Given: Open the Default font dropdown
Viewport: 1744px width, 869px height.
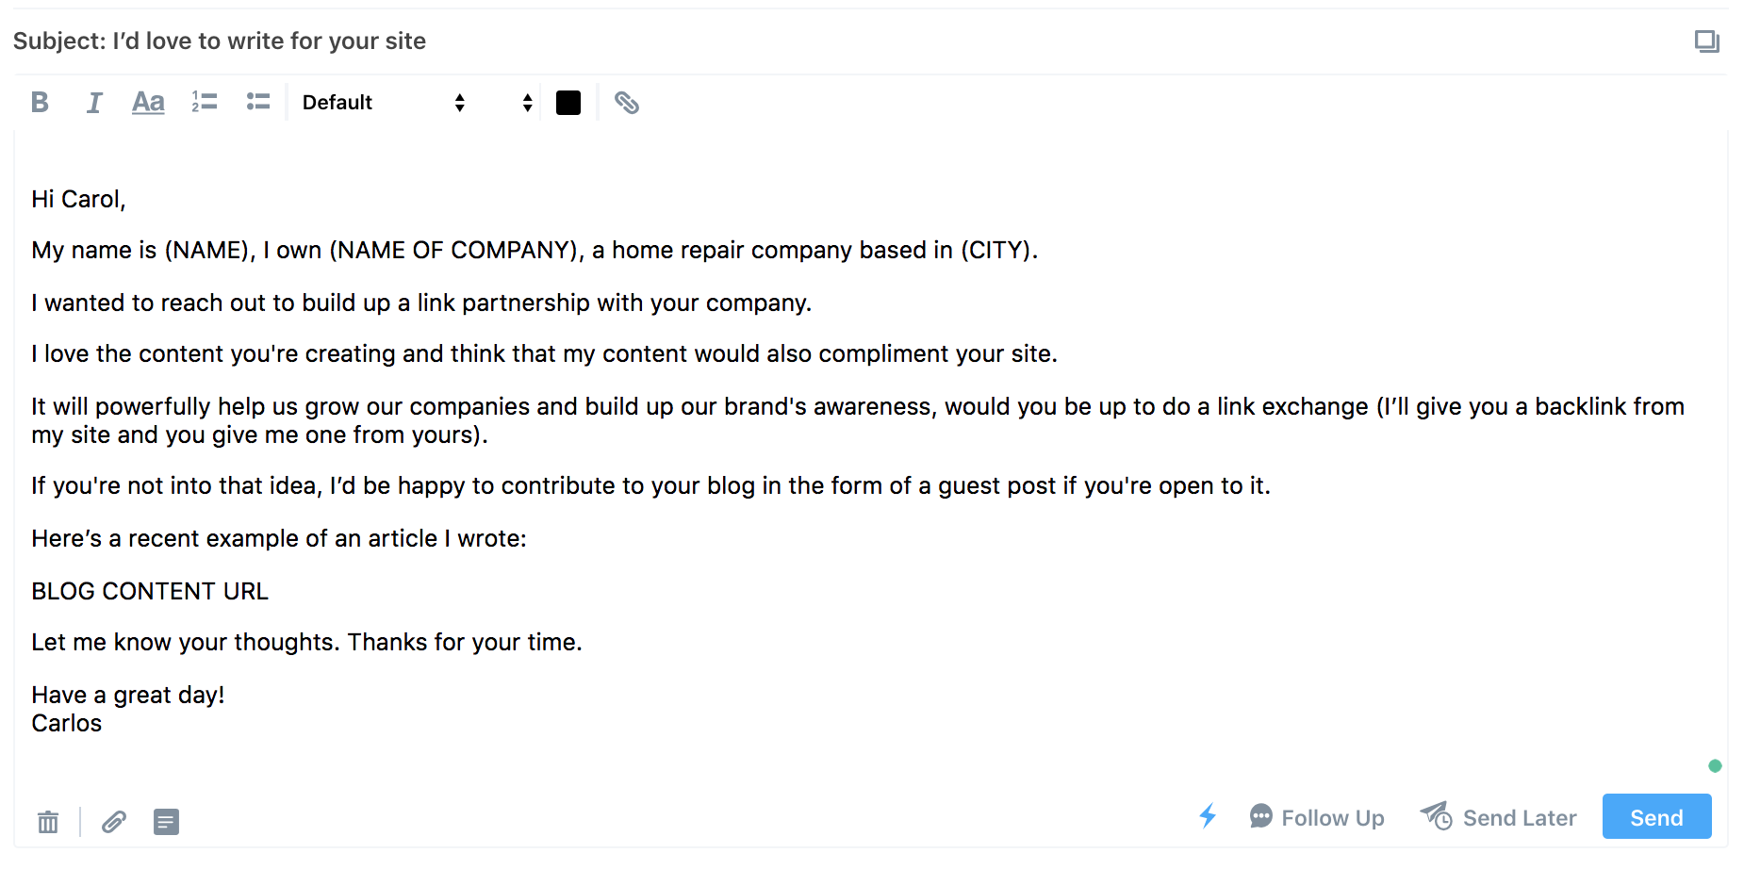Looking at the screenshot, I should pyautogui.click(x=384, y=102).
